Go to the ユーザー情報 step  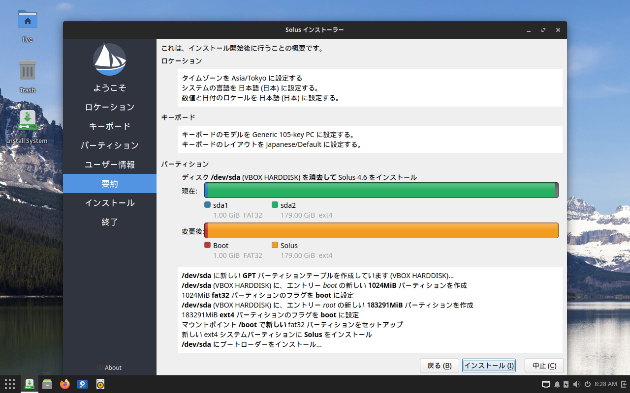pos(110,165)
